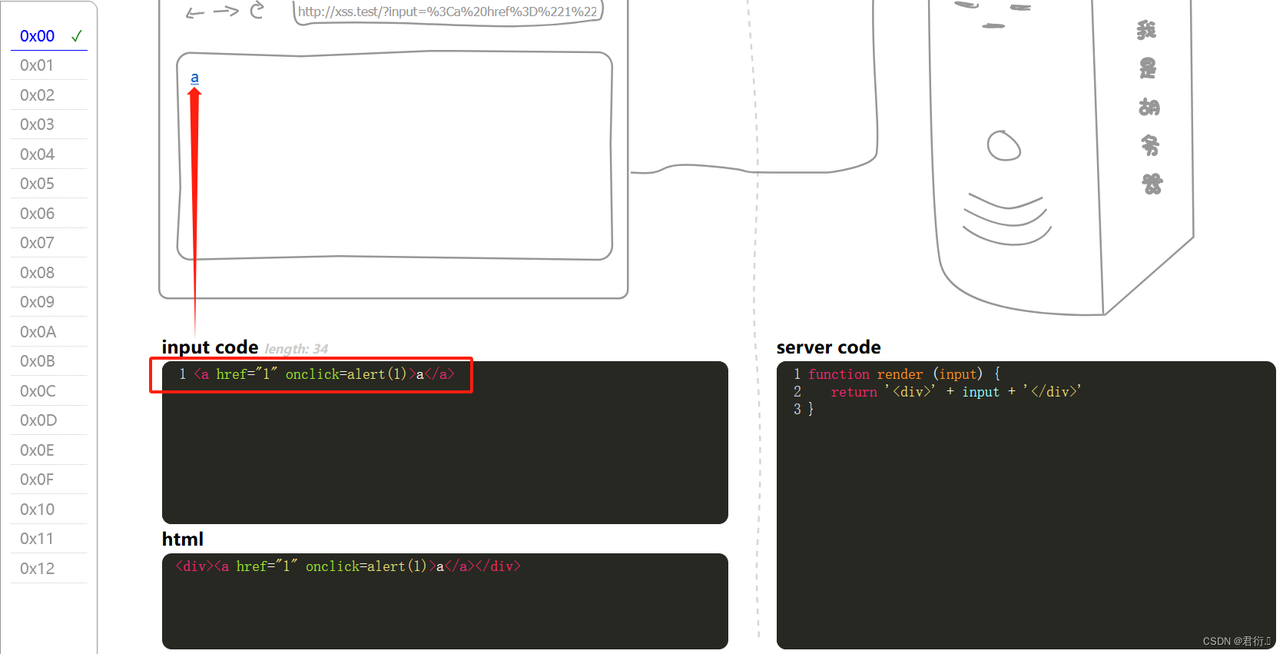The height and width of the screenshot is (654, 1283).
Task: Click the xss.test address bar
Action: [x=448, y=12]
